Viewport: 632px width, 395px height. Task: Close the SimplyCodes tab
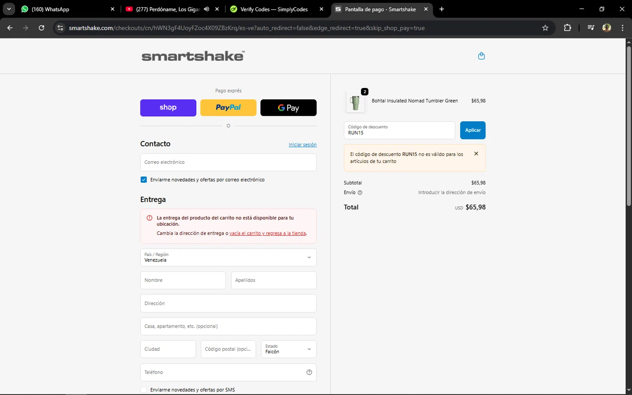coord(321,9)
